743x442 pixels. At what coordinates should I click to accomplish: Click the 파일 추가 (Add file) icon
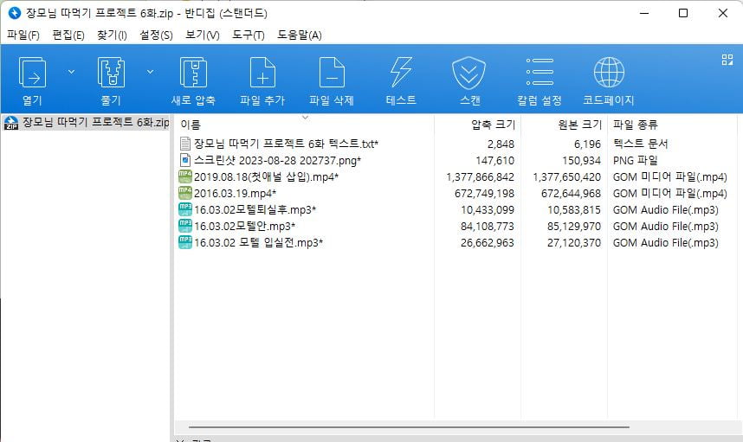262,73
